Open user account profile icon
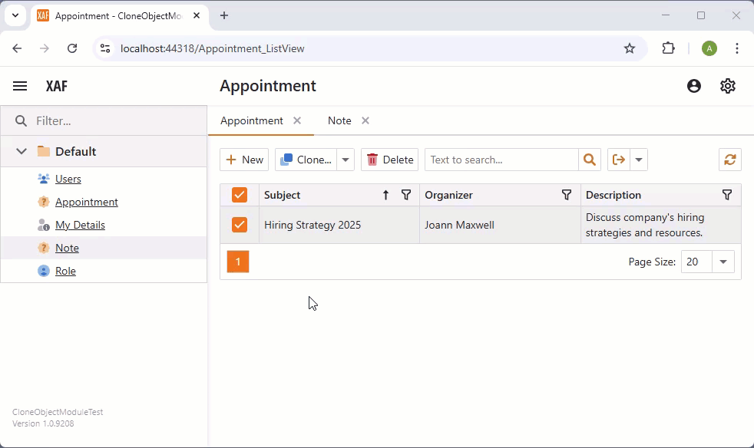Screen dimensions: 754x448 click(693, 86)
